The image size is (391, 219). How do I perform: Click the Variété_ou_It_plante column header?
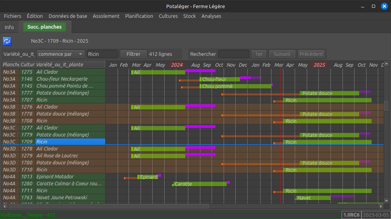click(70, 65)
